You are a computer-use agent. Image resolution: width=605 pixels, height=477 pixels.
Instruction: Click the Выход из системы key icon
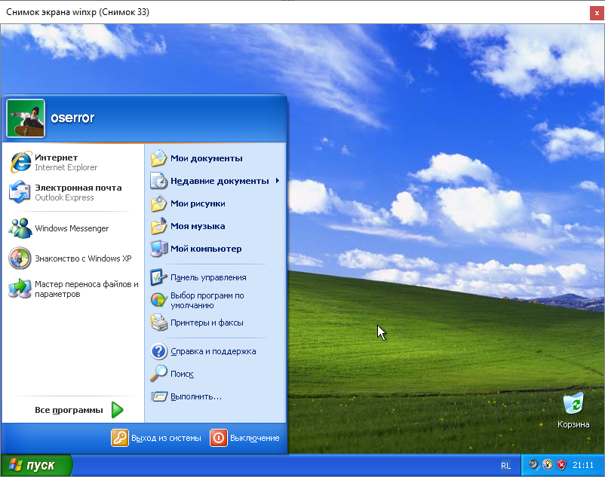pyautogui.click(x=120, y=438)
